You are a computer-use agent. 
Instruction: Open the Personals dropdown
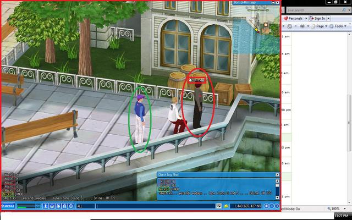pos(296,18)
